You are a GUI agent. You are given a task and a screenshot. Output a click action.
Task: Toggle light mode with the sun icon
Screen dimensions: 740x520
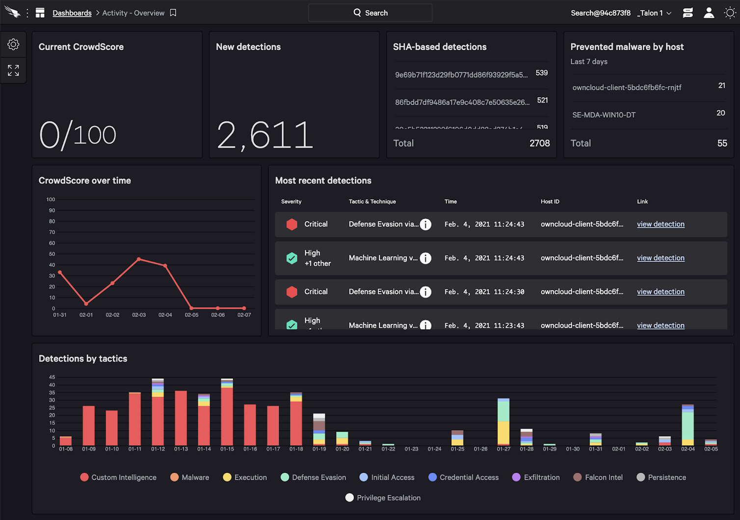coord(730,12)
